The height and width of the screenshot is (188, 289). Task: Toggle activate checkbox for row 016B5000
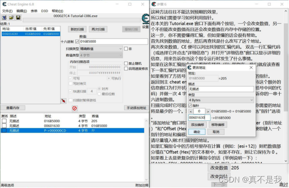point(4,121)
